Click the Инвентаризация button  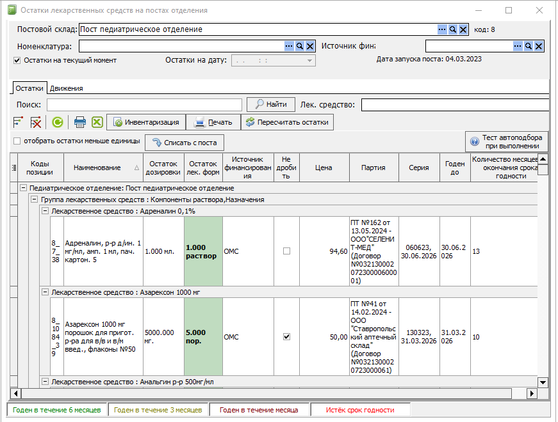[146, 122]
